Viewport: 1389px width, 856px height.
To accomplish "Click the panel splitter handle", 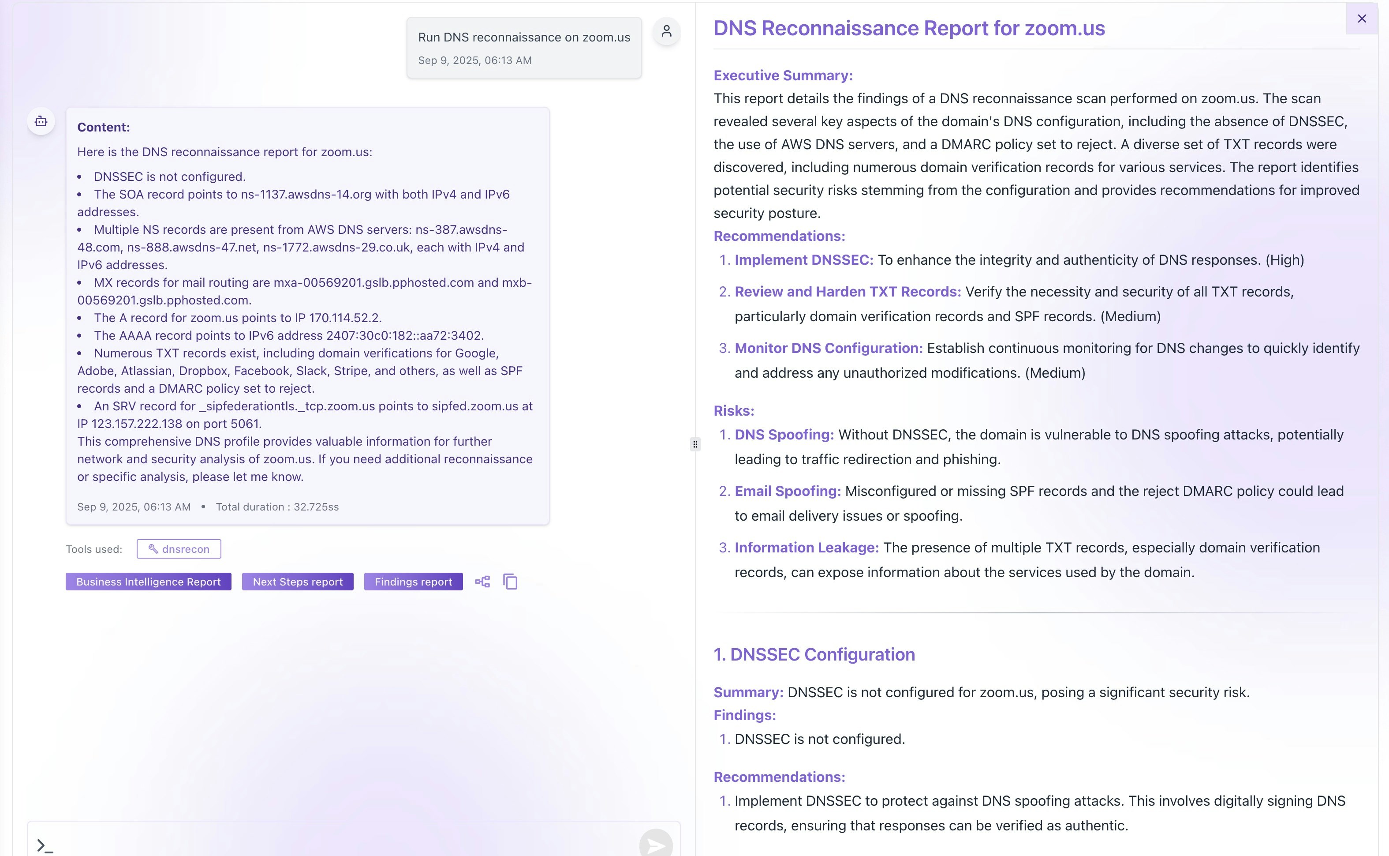I will [695, 444].
